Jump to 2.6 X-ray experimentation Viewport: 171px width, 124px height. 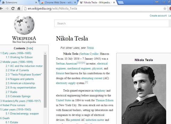[x=21, y=87]
